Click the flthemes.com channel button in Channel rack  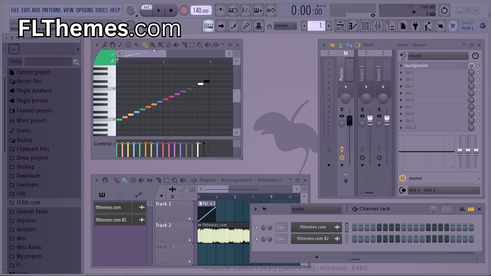click(316, 227)
